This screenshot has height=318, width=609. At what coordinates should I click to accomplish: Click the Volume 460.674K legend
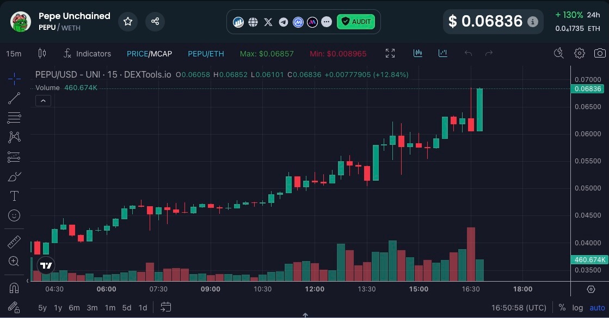[x=66, y=87]
